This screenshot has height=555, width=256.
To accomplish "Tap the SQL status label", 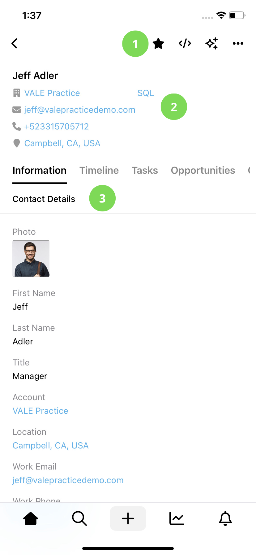I will (146, 93).
